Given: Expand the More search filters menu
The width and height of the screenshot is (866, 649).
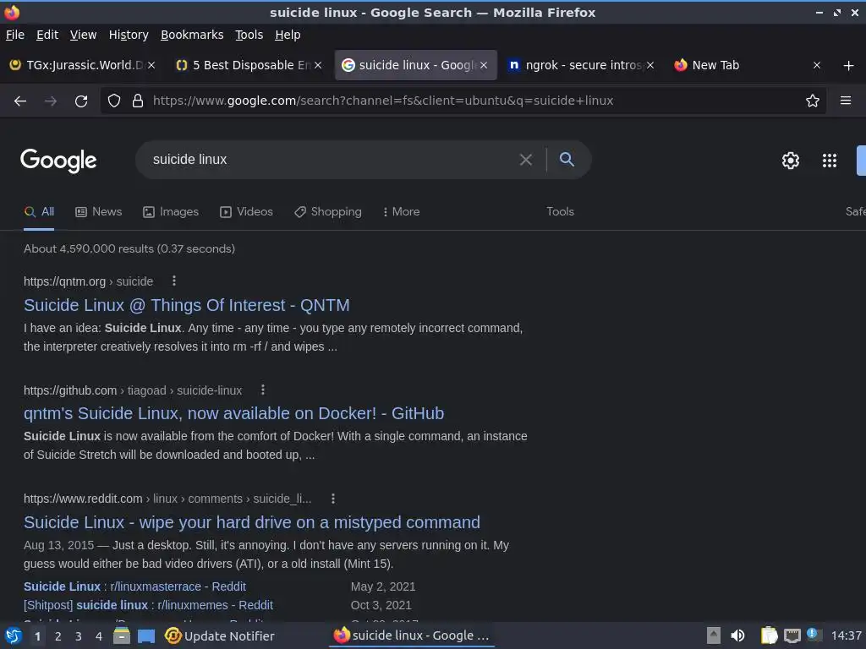Looking at the screenshot, I should [402, 212].
